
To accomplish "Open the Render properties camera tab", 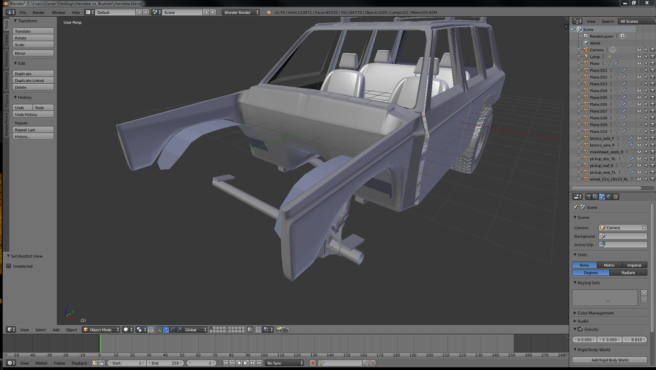I will pos(588,197).
